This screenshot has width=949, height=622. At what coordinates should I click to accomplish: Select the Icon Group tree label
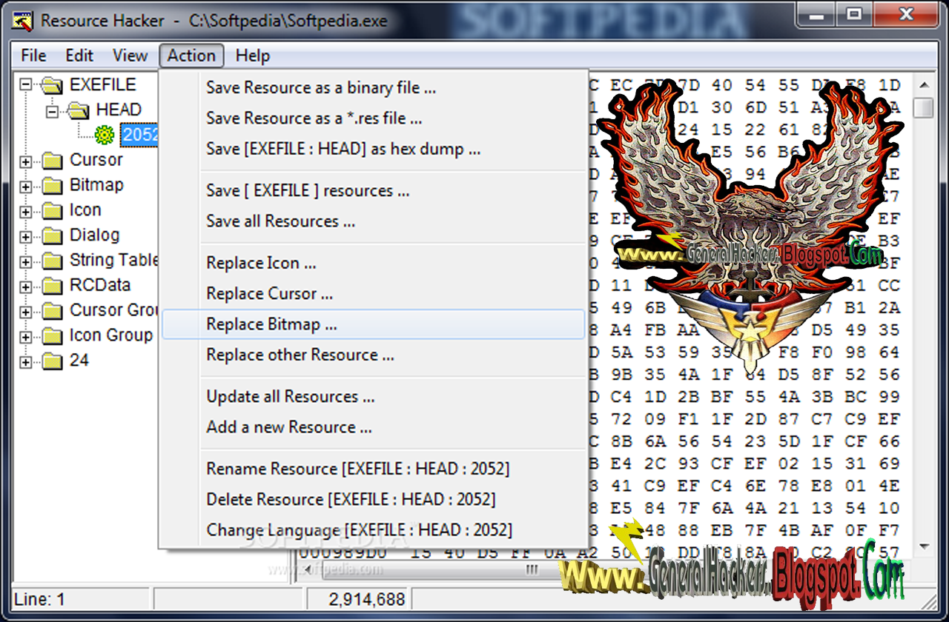point(110,335)
